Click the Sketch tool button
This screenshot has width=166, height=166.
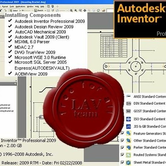[x=39, y=11]
